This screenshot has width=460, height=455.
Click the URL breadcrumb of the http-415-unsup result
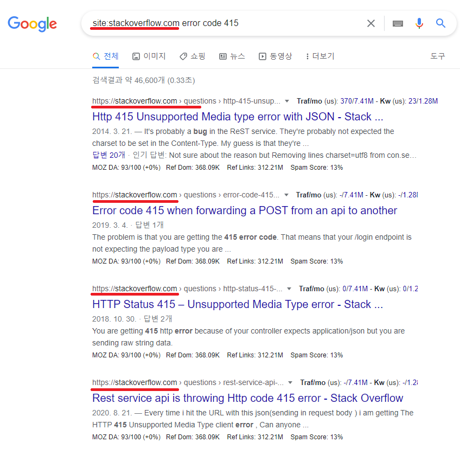click(186, 101)
